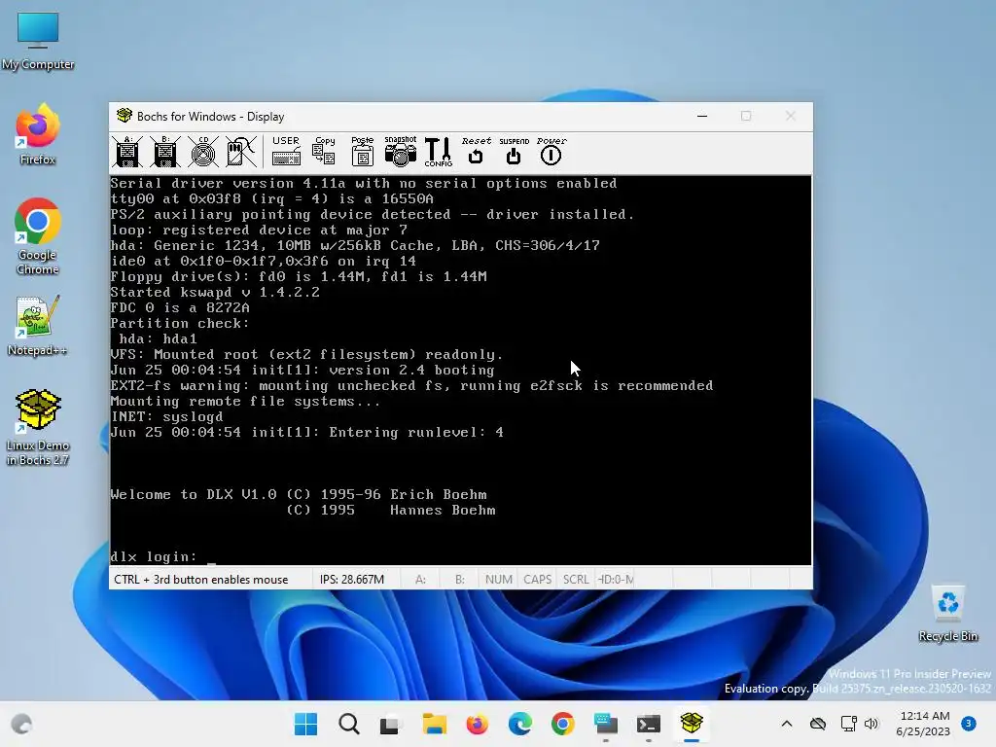Viewport: 996px width, 747px height.
Task: Click the widgets icon at taskbar left
Action: point(21,724)
